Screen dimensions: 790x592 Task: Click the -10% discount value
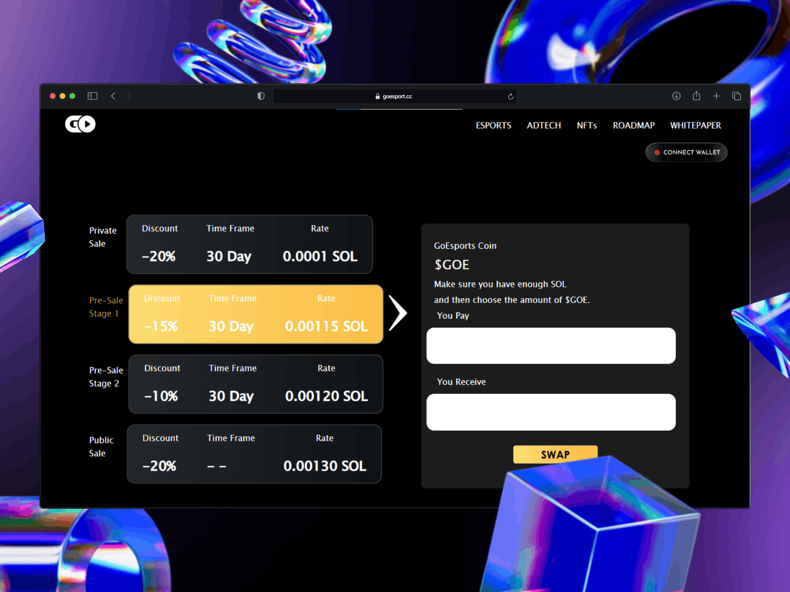coord(161,396)
